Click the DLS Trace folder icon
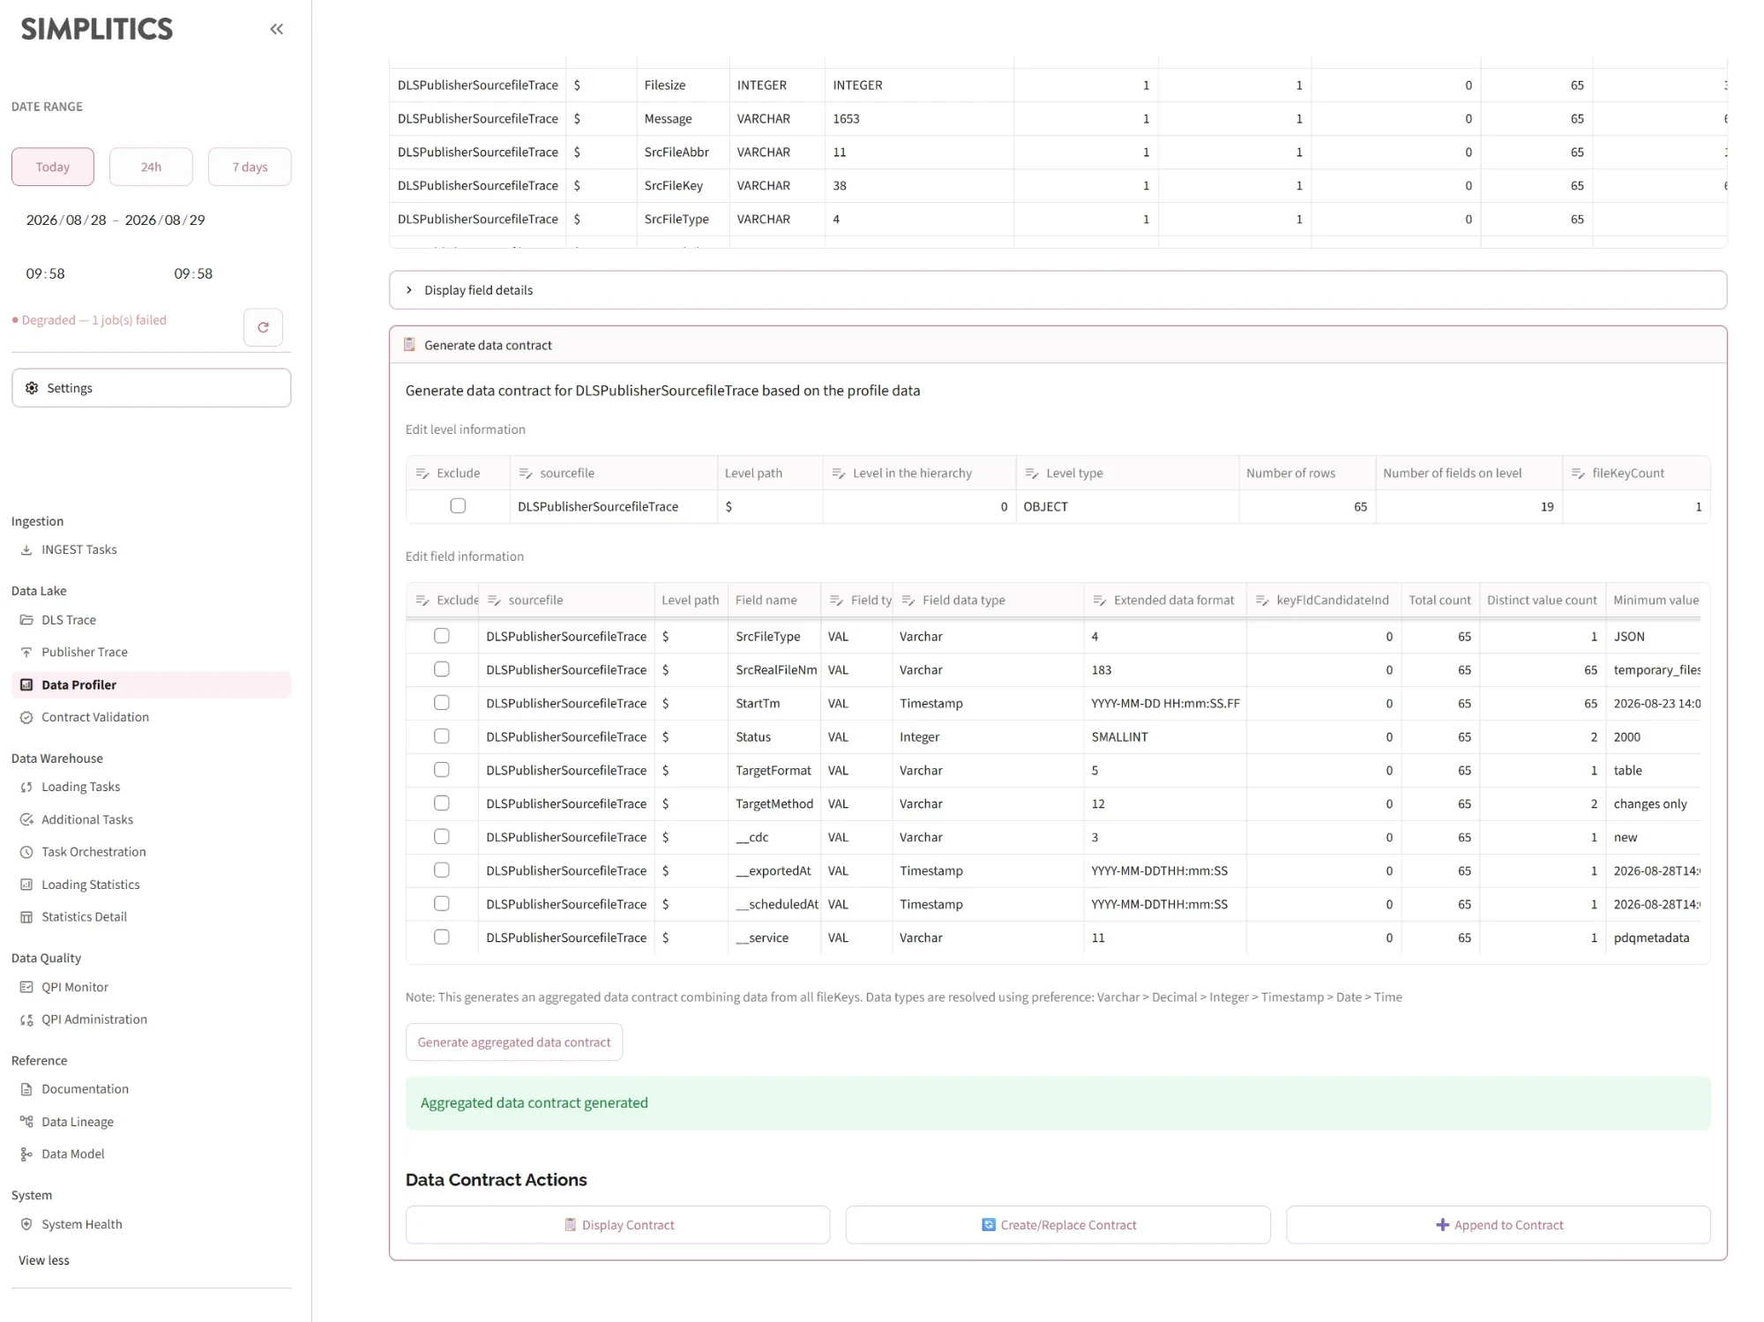The height and width of the screenshot is (1322, 1764). 26,620
